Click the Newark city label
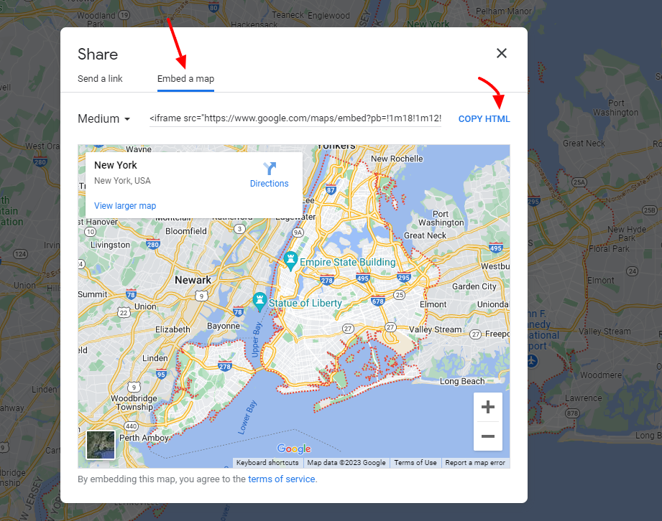This screenshot has width=662, height=521. coord(193,280)
